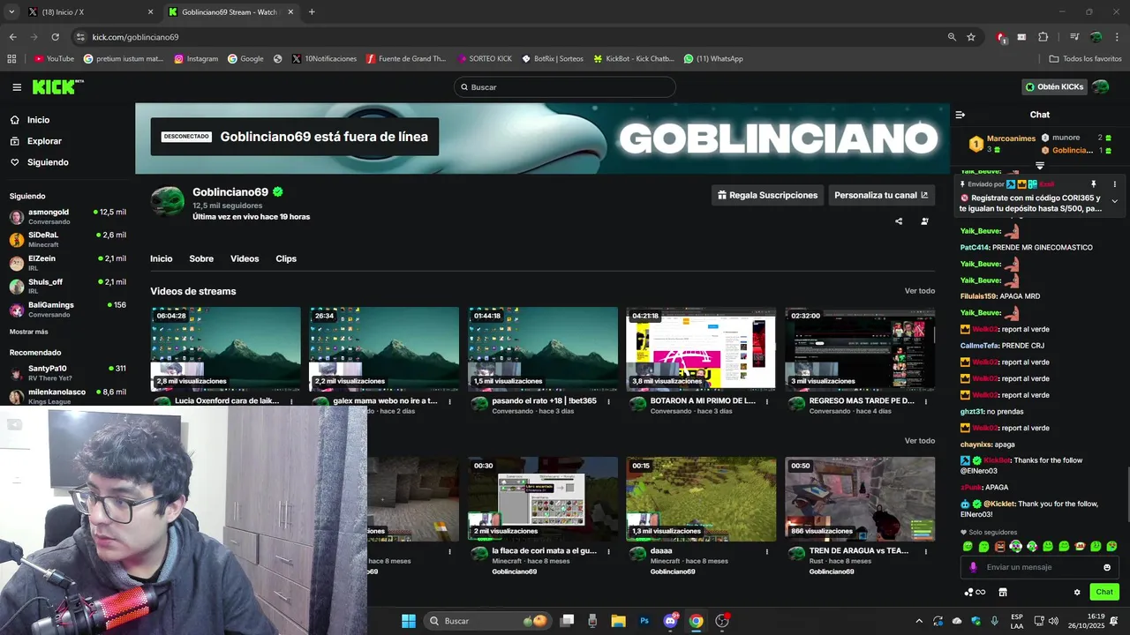Open chat settings gear icon
This screenshot has width=1130, height=635.
(x=1077, y=592)
